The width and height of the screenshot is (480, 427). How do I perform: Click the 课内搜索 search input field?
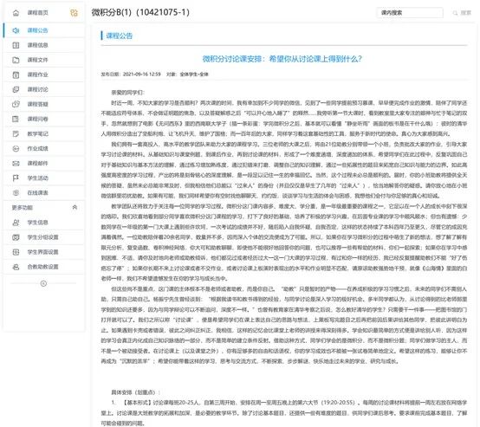coord(410,13)
